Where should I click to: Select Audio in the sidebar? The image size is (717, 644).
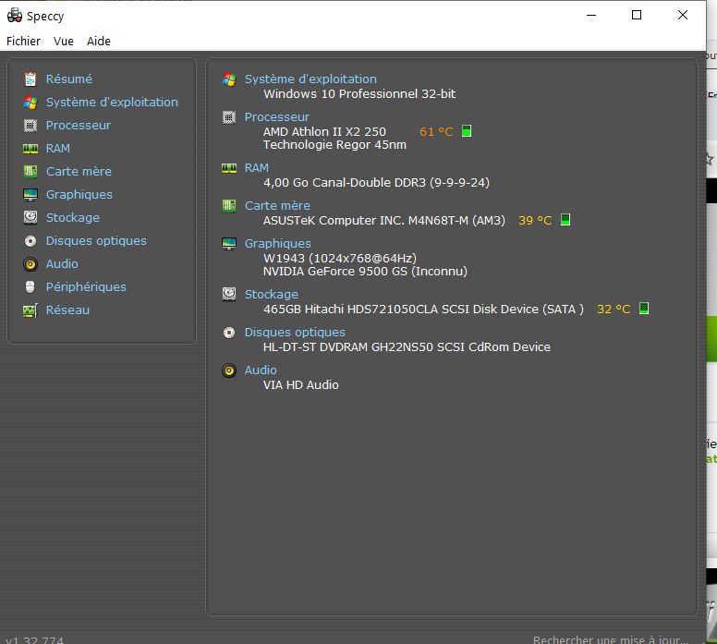coord(62,264)
